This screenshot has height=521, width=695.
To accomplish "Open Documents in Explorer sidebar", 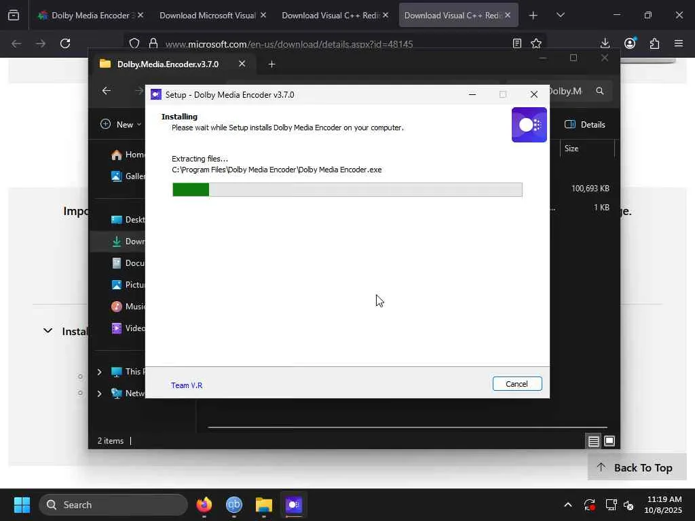I will coord(128,263).
